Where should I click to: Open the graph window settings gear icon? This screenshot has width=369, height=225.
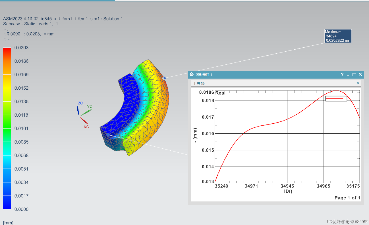[192, 74]
